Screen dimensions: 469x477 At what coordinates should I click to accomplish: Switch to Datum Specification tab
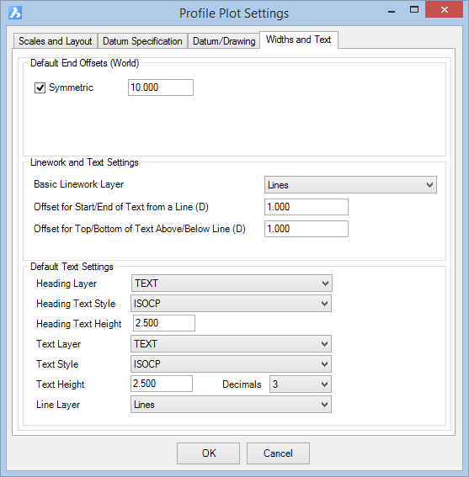[x=142, y=41]
